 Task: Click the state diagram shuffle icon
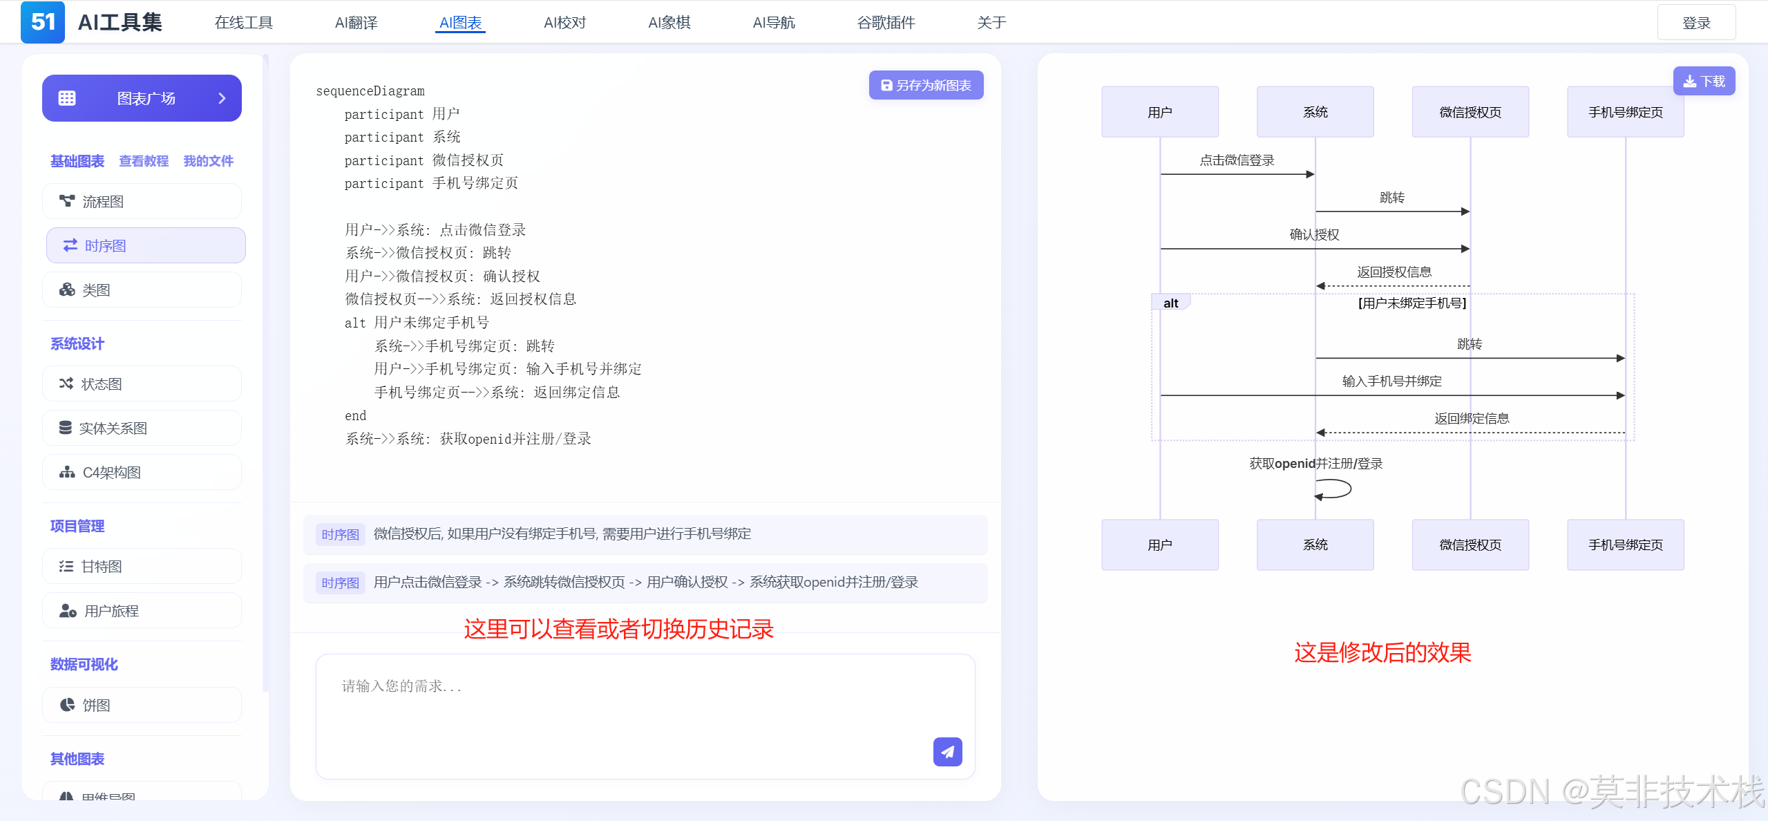coord(66,384)
